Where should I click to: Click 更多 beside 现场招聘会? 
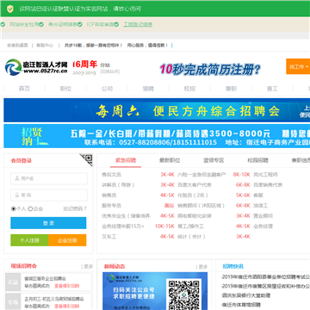89,266
